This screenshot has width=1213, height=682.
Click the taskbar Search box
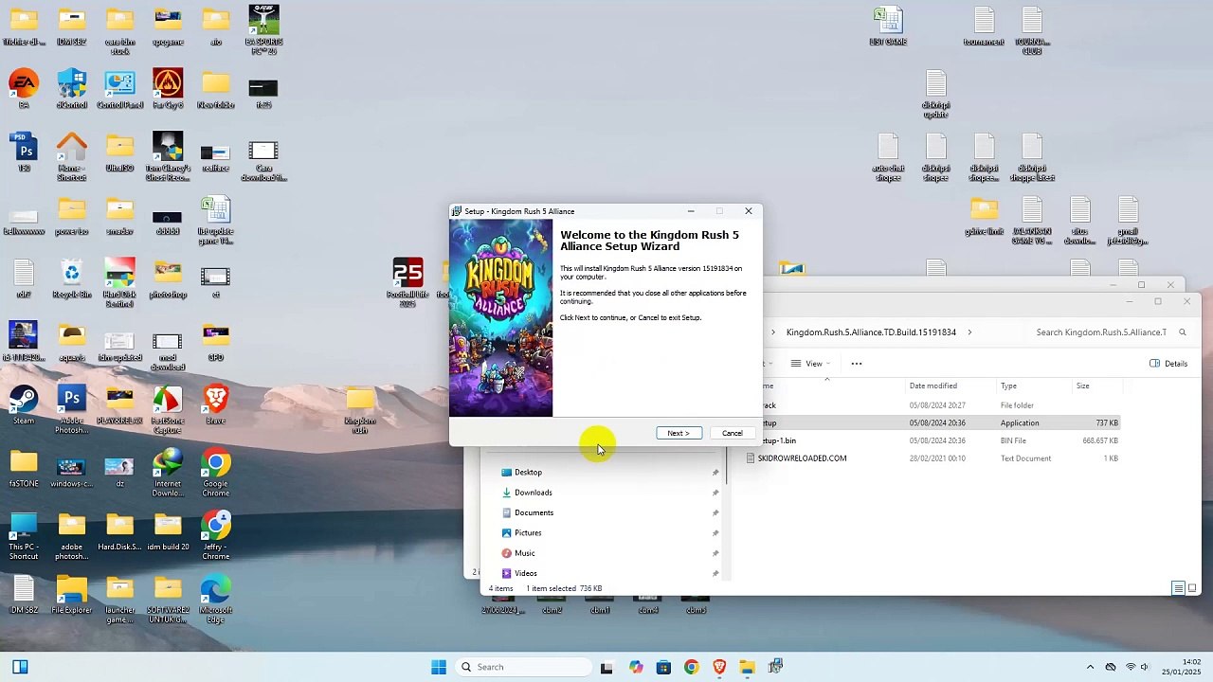(x=521, y=667)
